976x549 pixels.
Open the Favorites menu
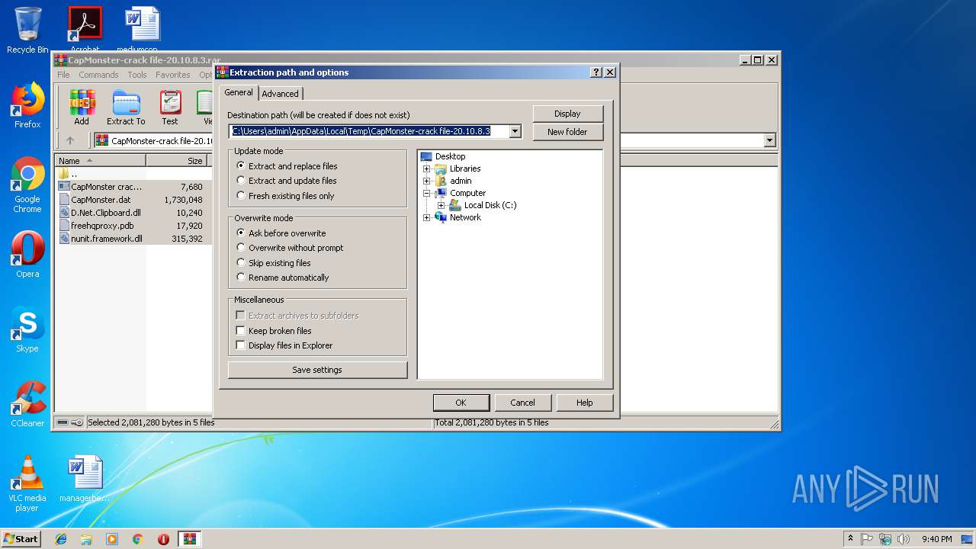[x=173, y=75]
